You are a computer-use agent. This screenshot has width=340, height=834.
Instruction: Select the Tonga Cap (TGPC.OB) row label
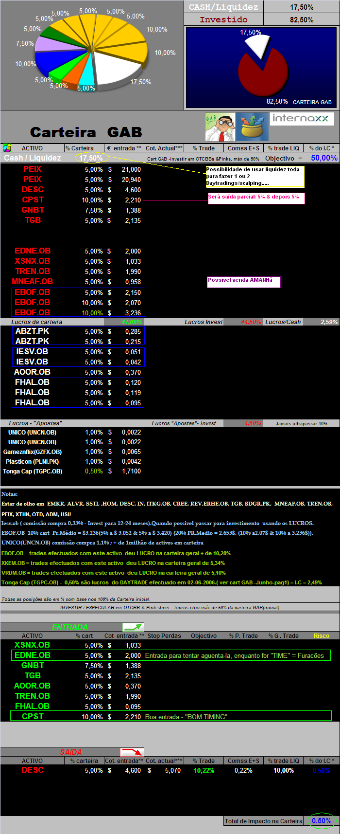(32, 471)
